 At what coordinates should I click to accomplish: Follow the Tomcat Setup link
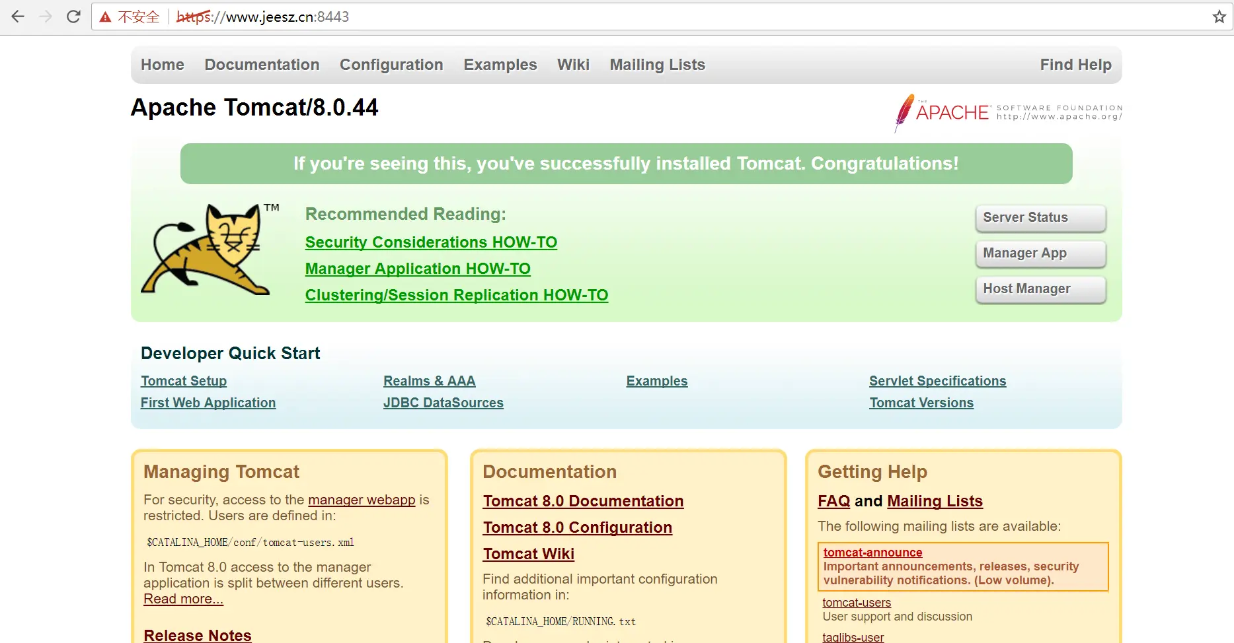(184, 381)
